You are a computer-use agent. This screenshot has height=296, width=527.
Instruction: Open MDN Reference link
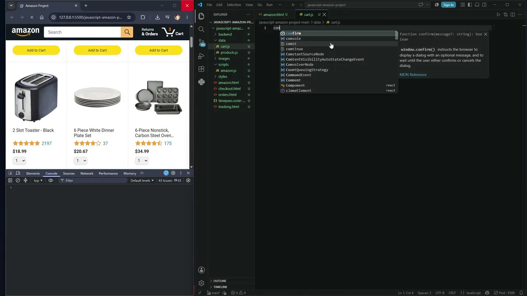point(413,74)
